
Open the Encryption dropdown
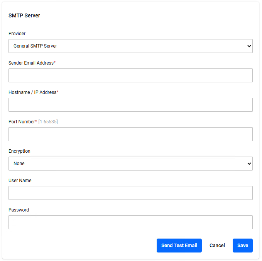click(130, 164)
